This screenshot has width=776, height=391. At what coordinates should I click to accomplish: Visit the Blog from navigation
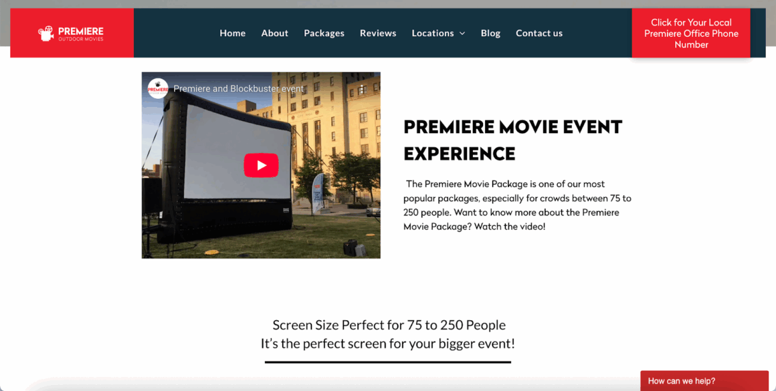coord(490,33)
